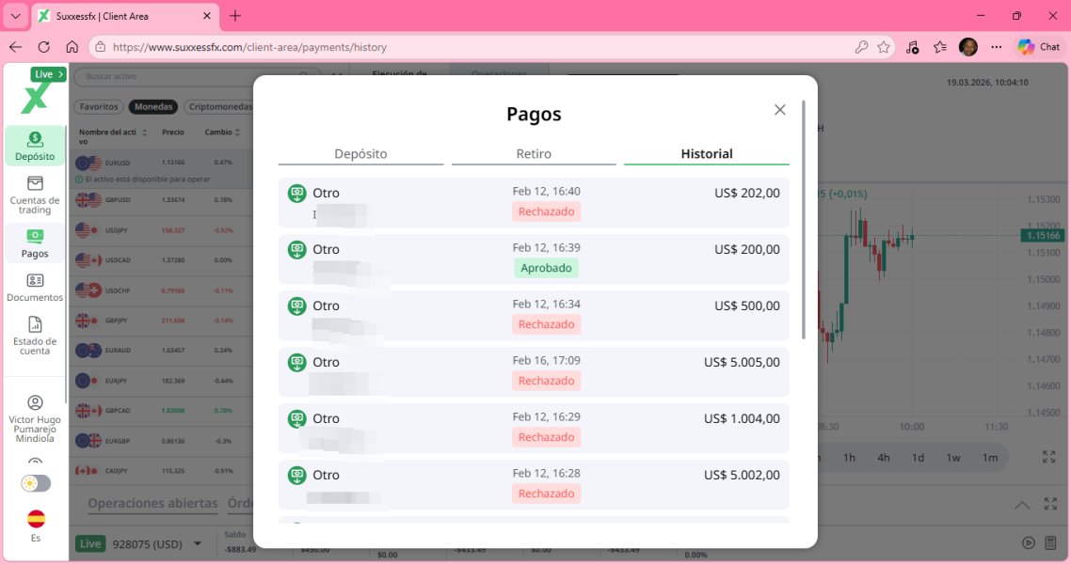Open Pagos in the left sidebar
This screenshot has width=1071, height=564.
35,243
